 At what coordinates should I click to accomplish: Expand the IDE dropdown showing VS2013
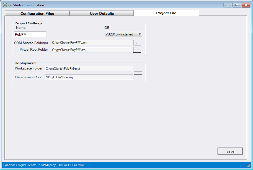tap(123, 34)
